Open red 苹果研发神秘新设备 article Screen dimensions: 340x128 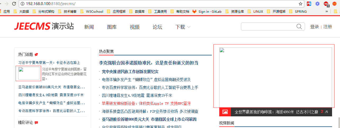tap(146, 103)
